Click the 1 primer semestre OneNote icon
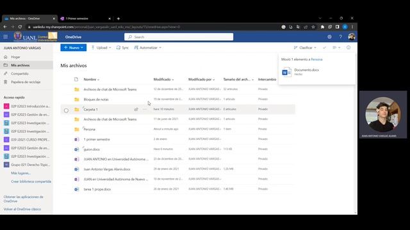410x230 pixels. pyautogui.click(x=77, y=139)
